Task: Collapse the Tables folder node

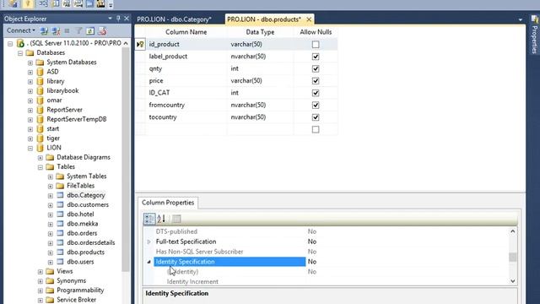Action: click(x=40, y=167)
